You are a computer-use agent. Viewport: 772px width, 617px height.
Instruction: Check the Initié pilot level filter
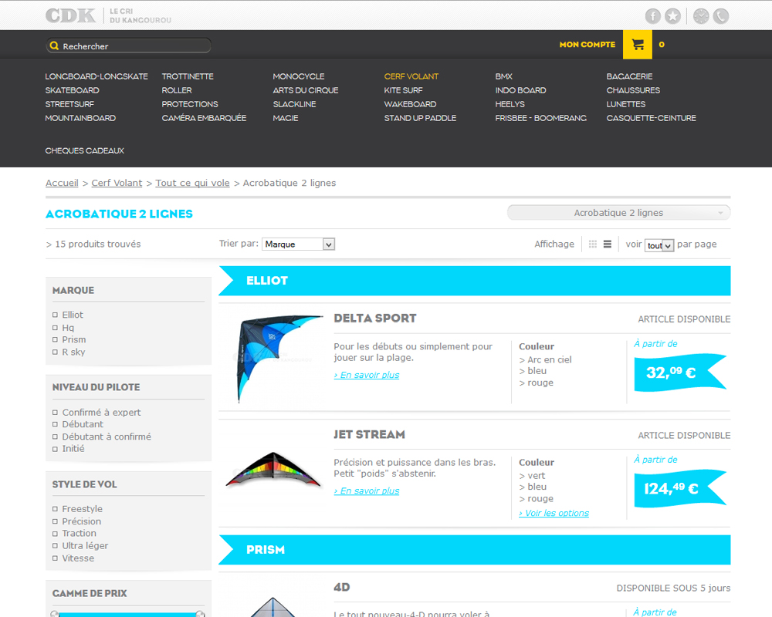[x=55, y=449]
